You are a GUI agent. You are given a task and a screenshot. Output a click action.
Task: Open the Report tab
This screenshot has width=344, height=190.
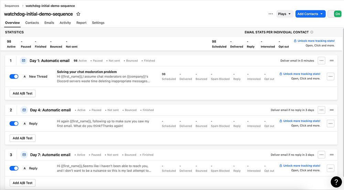click(81, 23)
